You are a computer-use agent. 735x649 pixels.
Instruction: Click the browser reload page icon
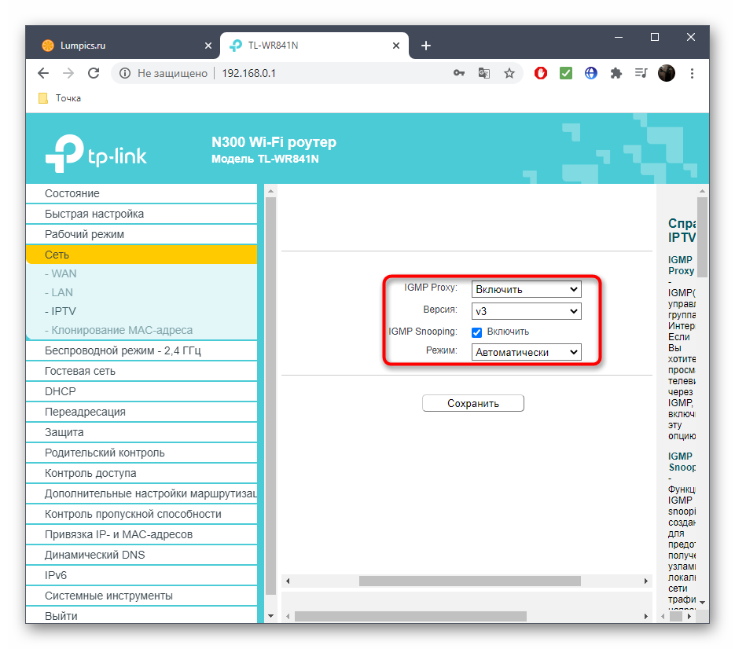click(x=94, y=73)
